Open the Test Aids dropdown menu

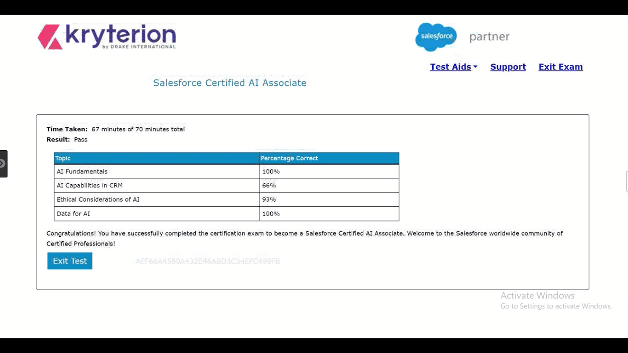(453, 67)
